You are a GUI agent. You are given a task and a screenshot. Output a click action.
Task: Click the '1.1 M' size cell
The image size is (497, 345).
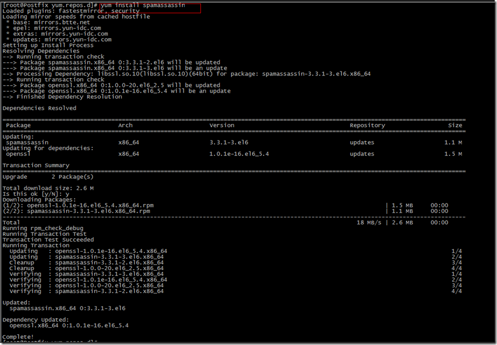[x=453, y=142]
